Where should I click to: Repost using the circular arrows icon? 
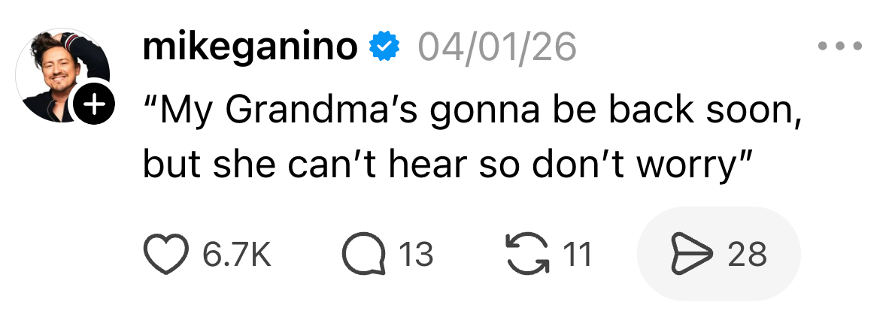(x=526, y=255)
